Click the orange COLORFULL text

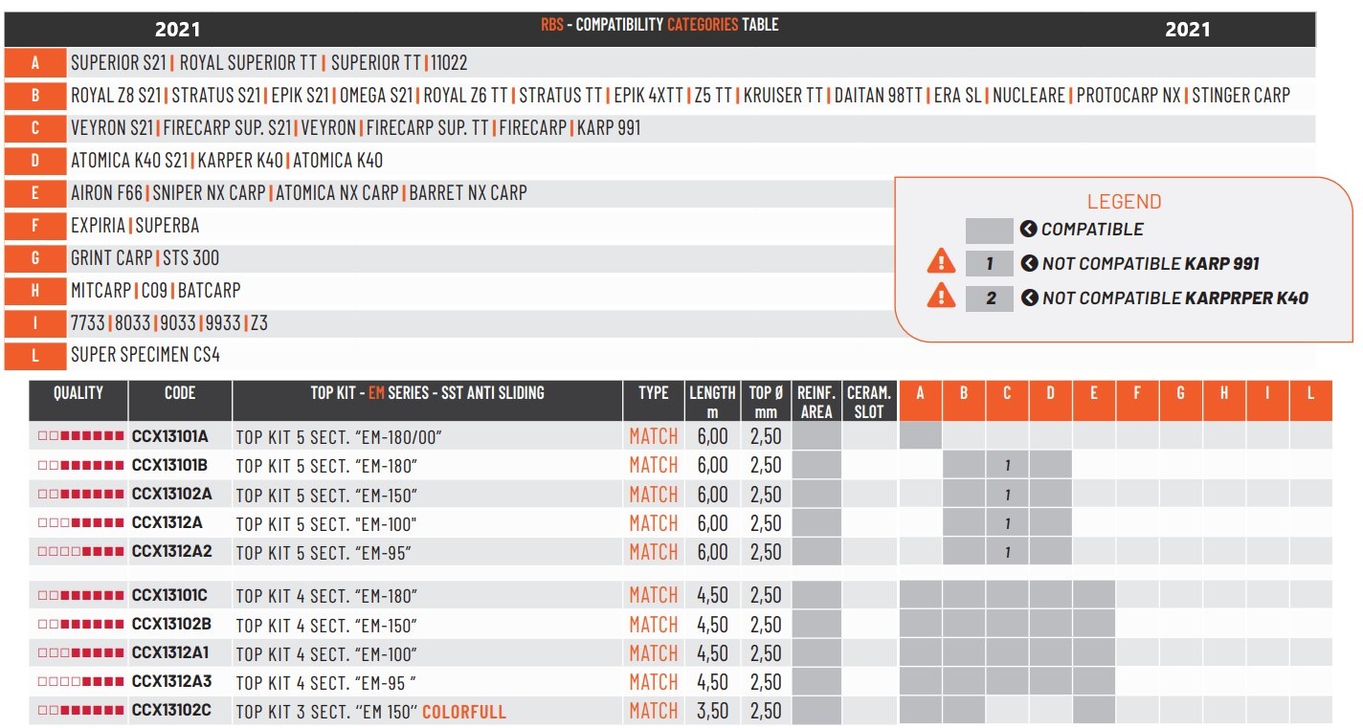[464, 712]
